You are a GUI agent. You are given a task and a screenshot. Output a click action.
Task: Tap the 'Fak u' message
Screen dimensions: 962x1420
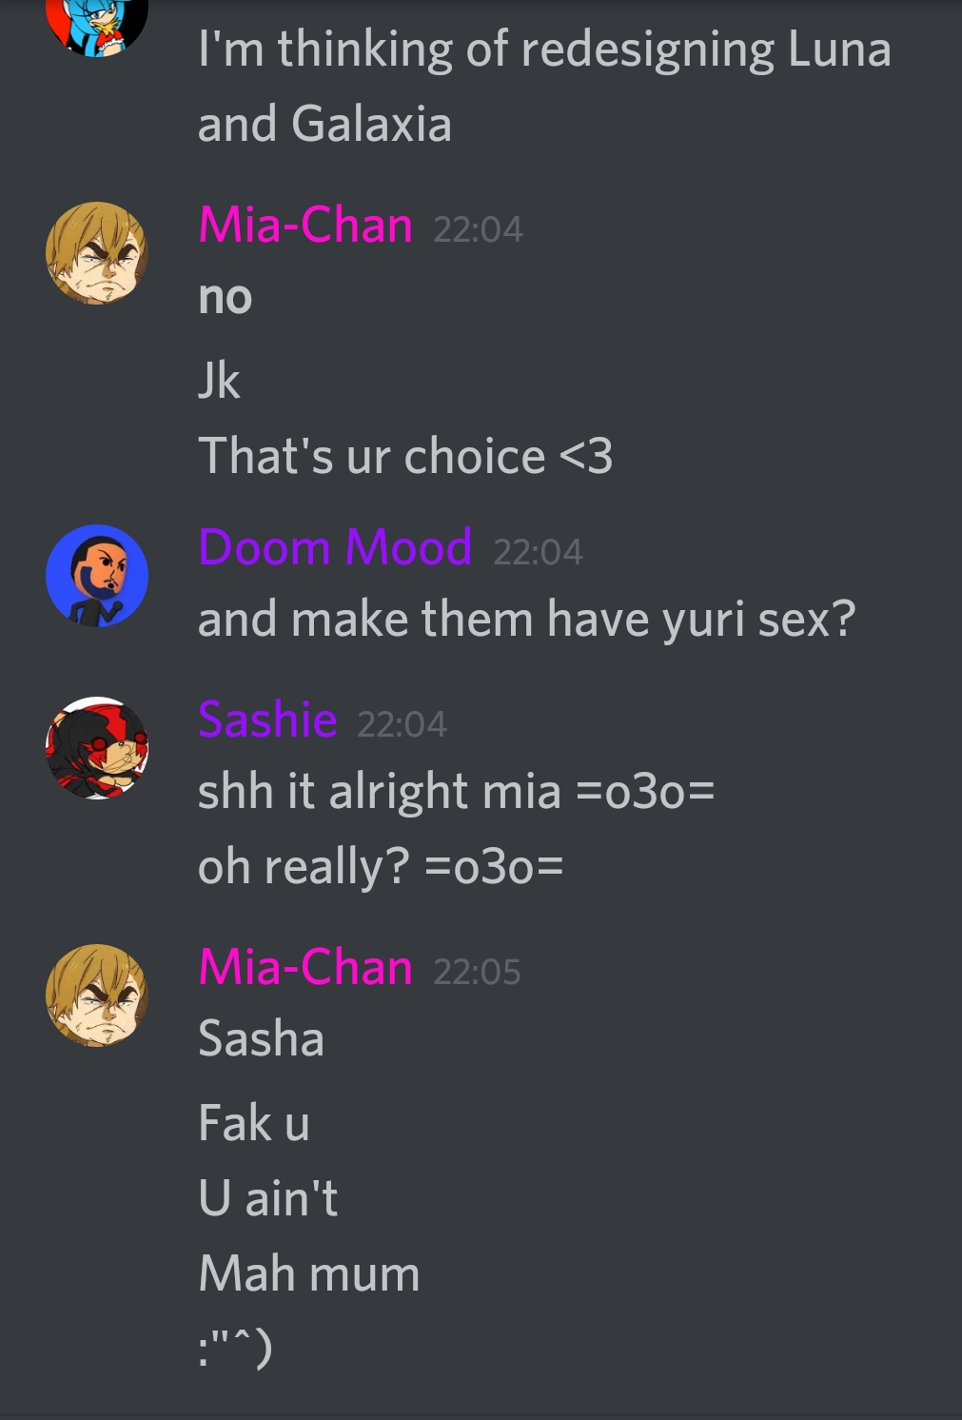click(x=254, y=1123)
